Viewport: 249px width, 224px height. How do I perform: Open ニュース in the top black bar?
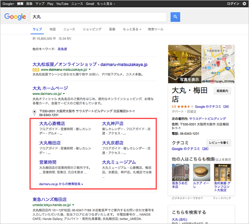pyautogui.click(x=77, y=4)
